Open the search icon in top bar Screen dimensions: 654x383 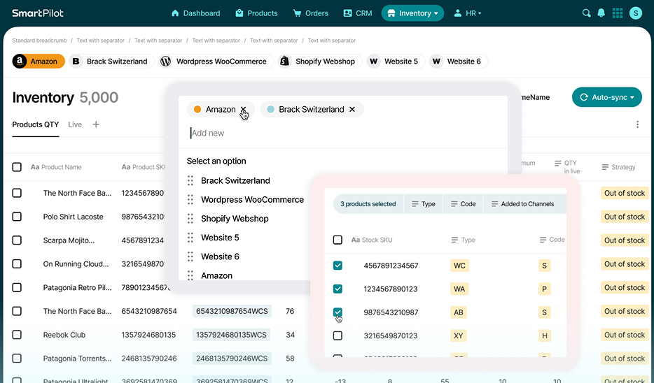tap(586, 13)
